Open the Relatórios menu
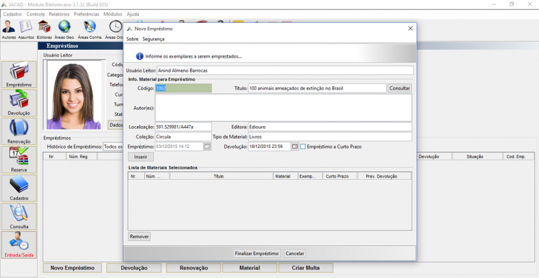Screen dimensions: 539x278 coord(59,14)
